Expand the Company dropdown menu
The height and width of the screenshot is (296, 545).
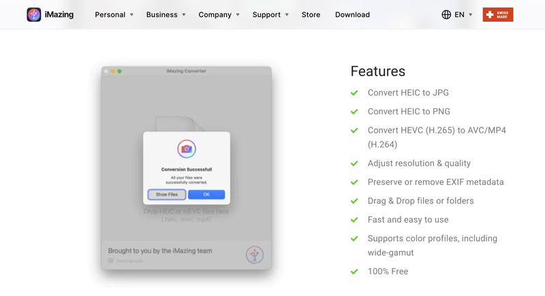click(219, 14)
